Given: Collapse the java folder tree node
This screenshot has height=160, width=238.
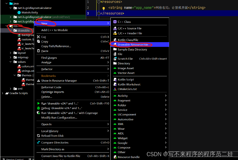Looking at the screenshot, I should [6, 3].
